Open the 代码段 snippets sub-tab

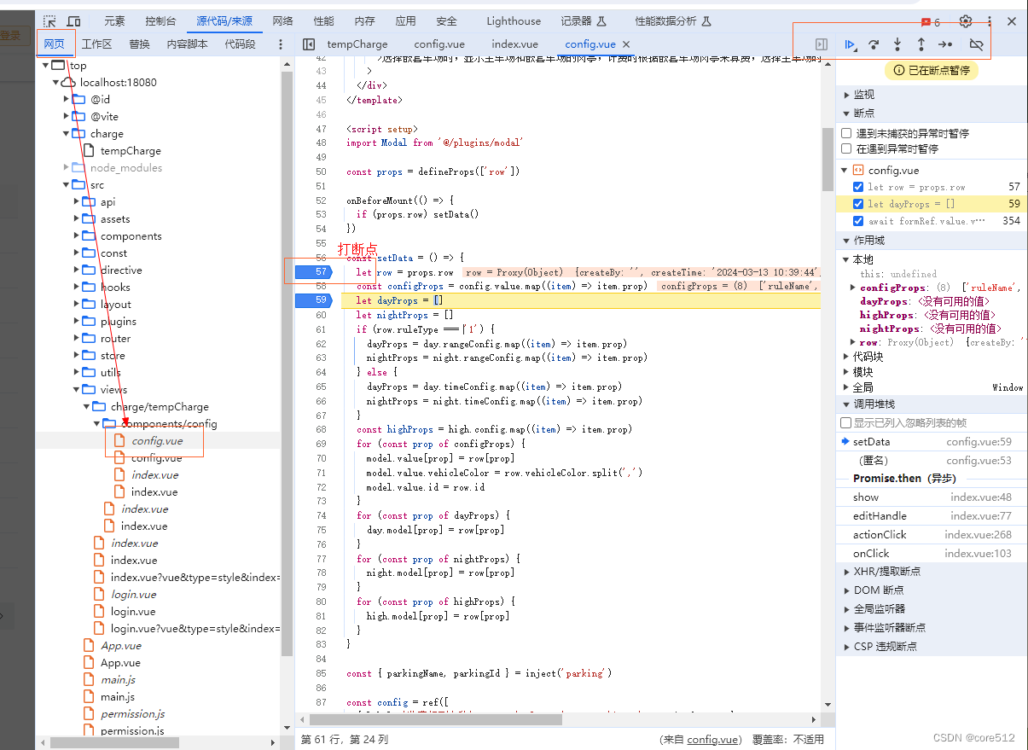tap(240, 44)
